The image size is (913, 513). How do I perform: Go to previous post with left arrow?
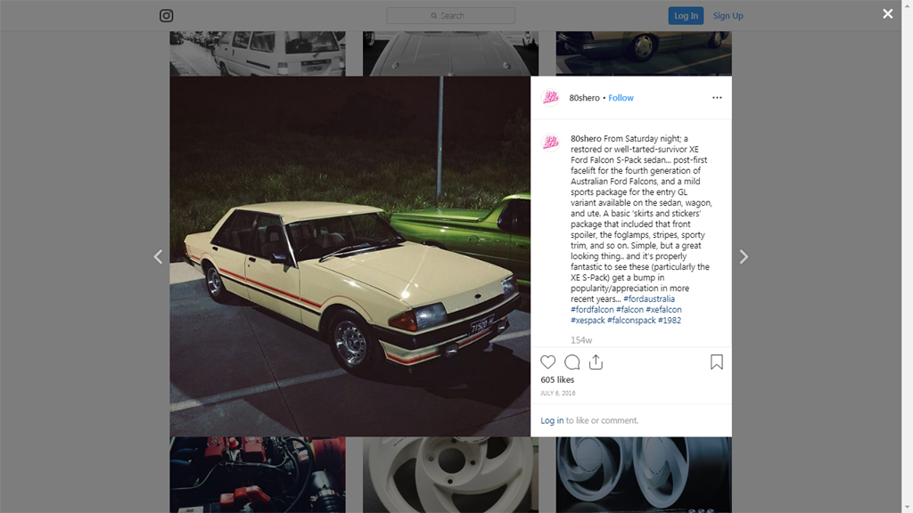[158, 256]
